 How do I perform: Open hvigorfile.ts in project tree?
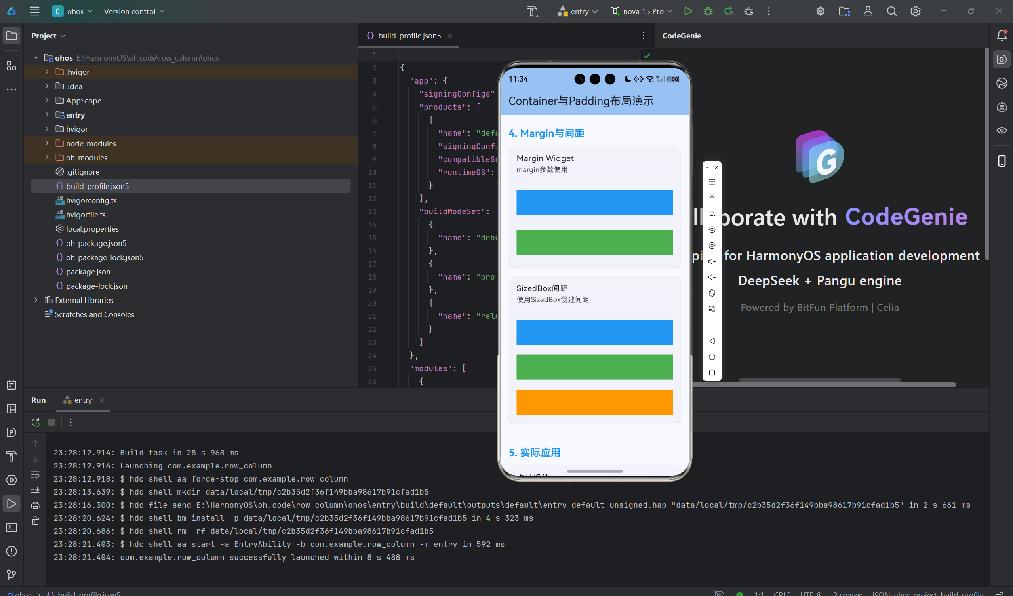[x=86, y=215]
